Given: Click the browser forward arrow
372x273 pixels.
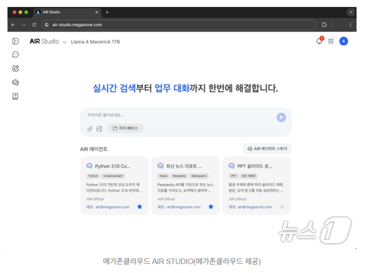Looking at the screenshot, I should tap(23, 25).
